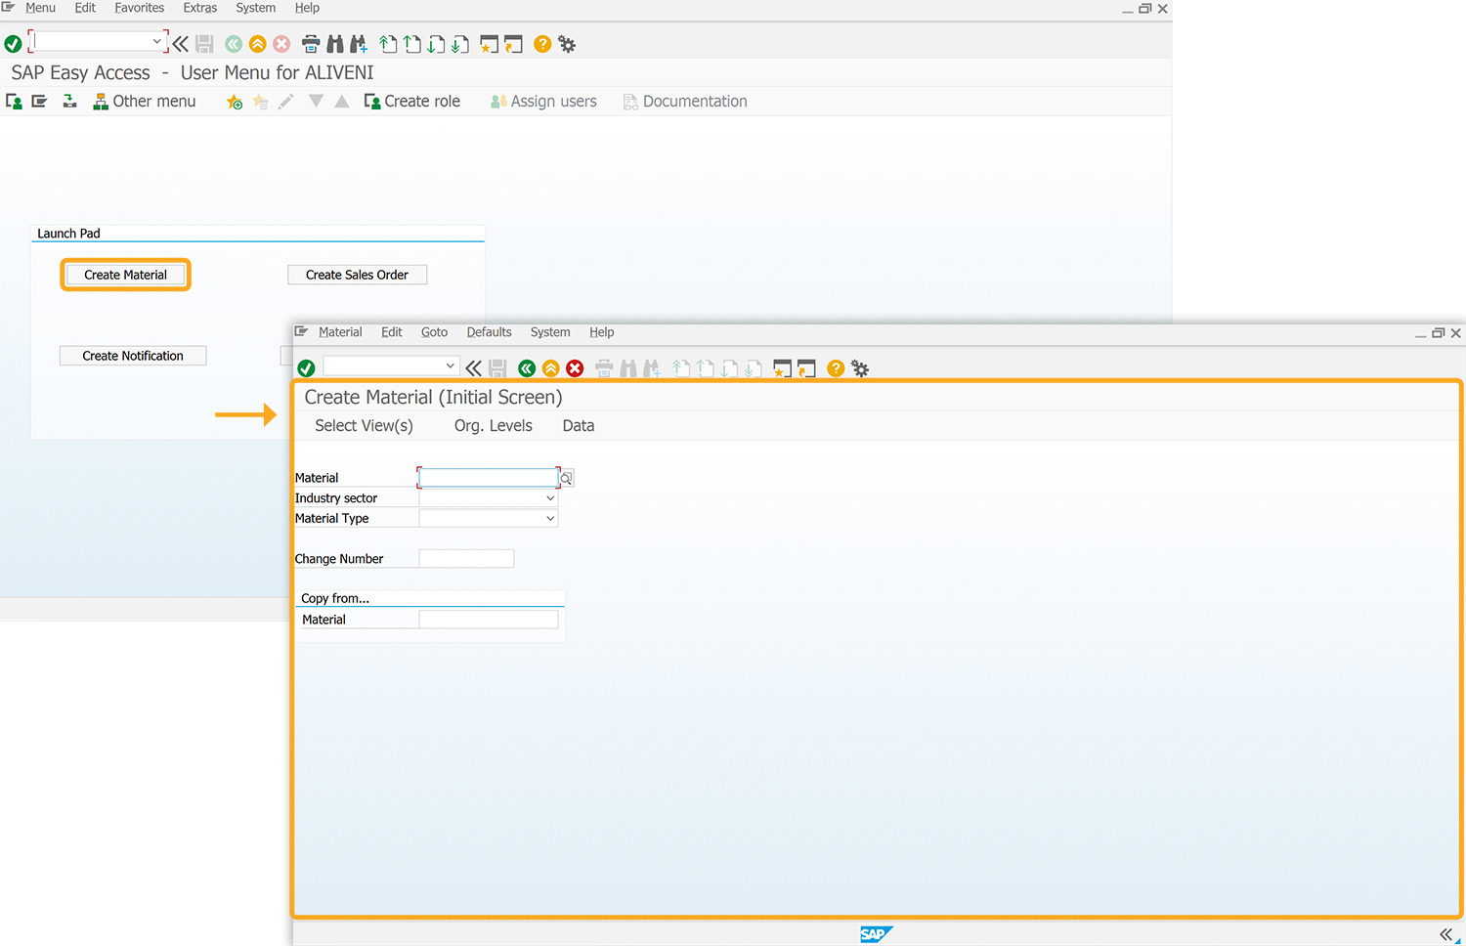Viewport: 1466px width, 946px height.
Task: Click Previous Page icon in SAP Easy Access toolbar
Action: [x=412, y=44]
